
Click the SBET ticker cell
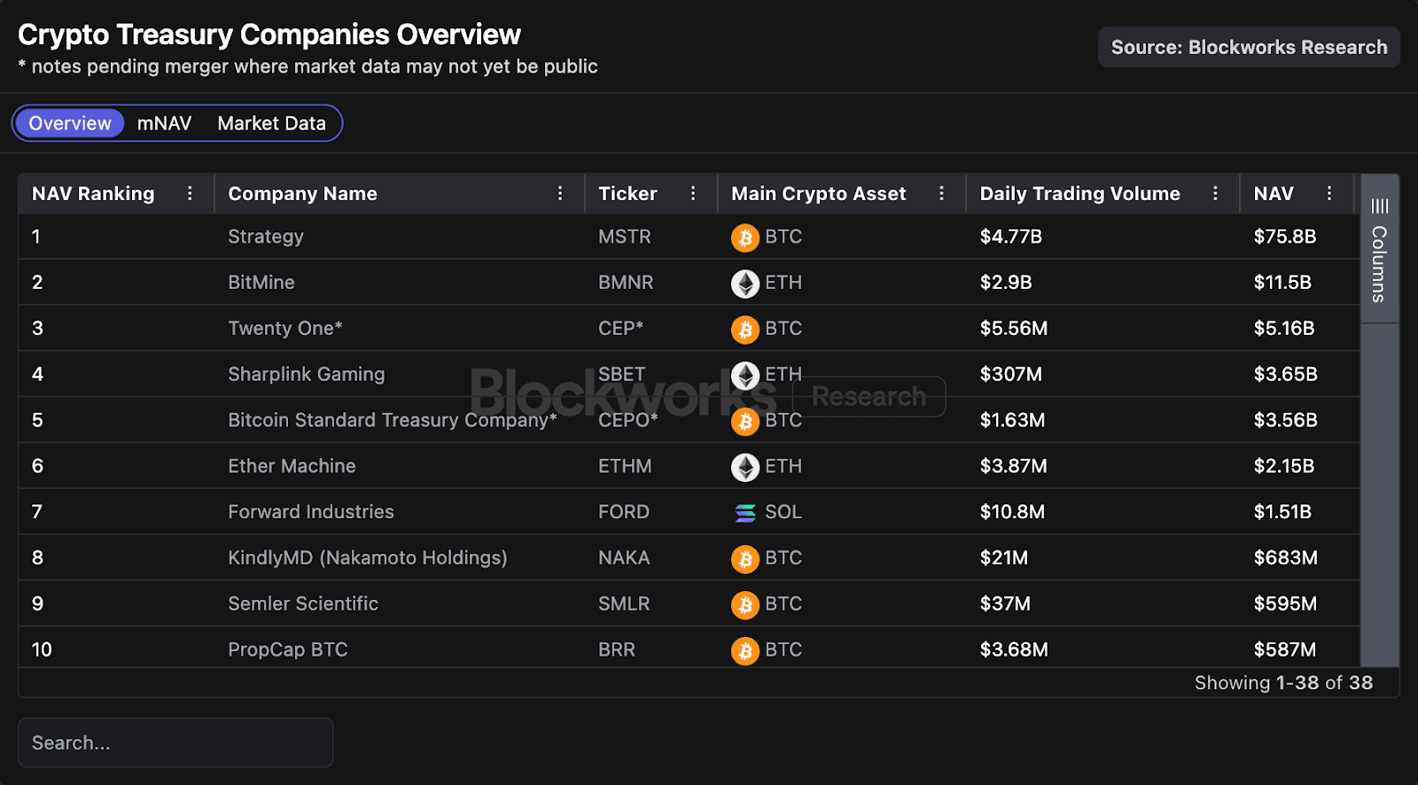pyautogui.click(x=622, y=374)
